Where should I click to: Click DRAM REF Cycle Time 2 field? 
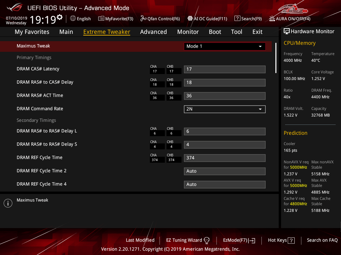click(224, 171)
